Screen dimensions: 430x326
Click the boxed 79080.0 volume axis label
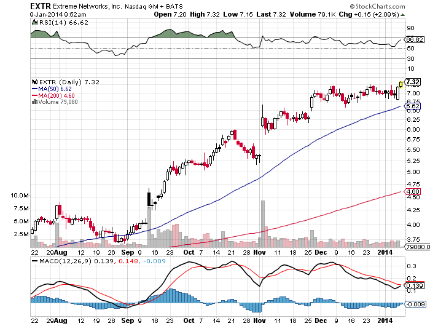[x=417, y=247]
